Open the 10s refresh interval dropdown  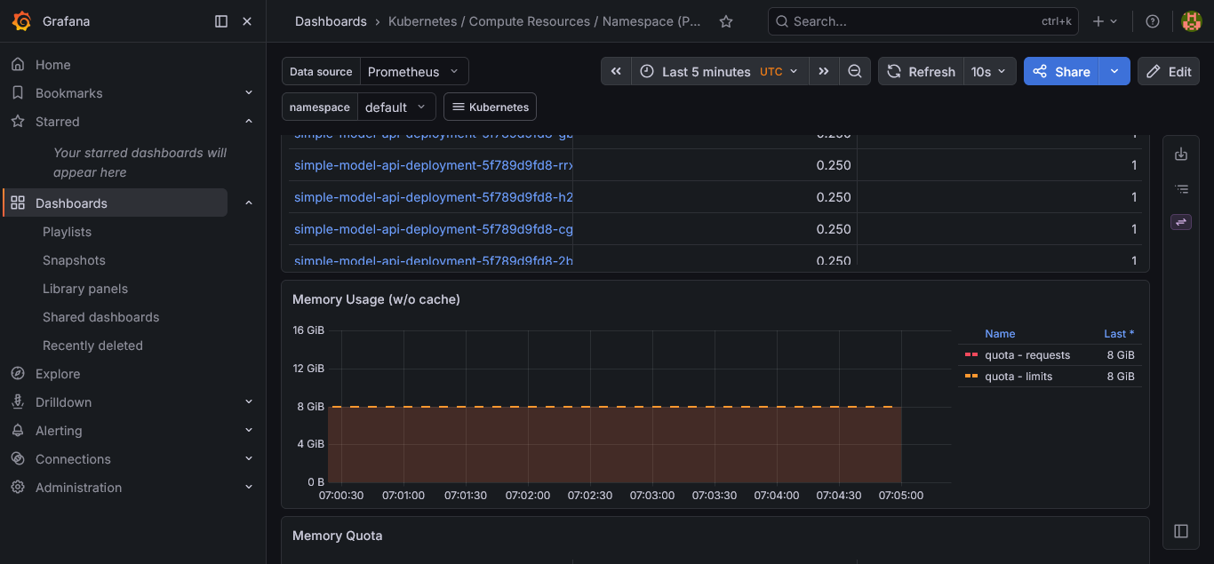[990, 71]
